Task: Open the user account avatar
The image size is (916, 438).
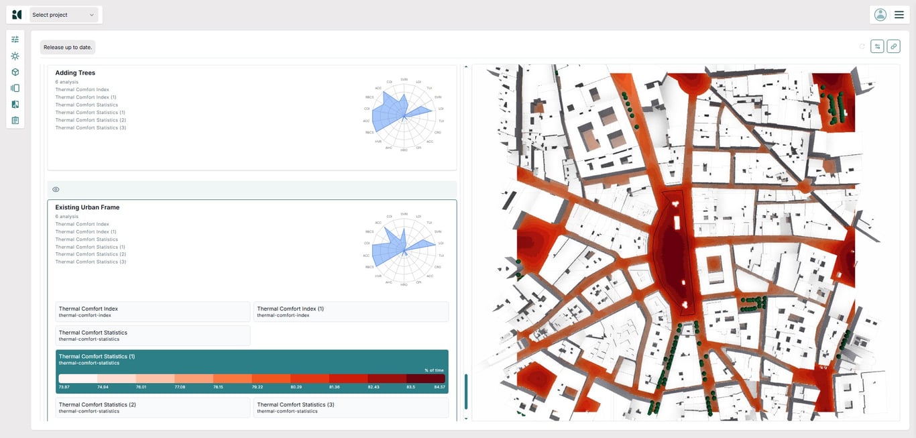Action: point(880,15)
